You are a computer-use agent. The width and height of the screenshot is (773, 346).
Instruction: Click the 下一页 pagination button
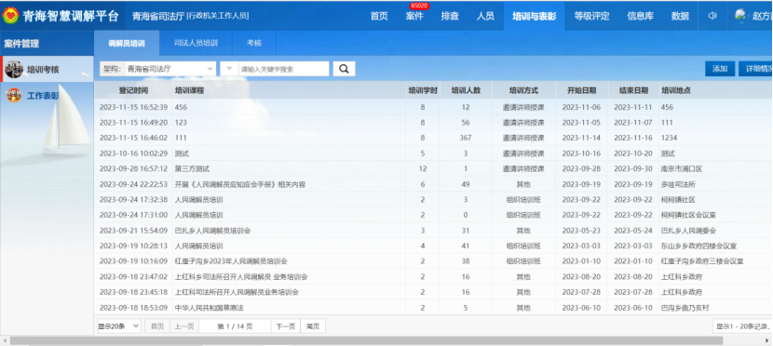click(285, 326)
